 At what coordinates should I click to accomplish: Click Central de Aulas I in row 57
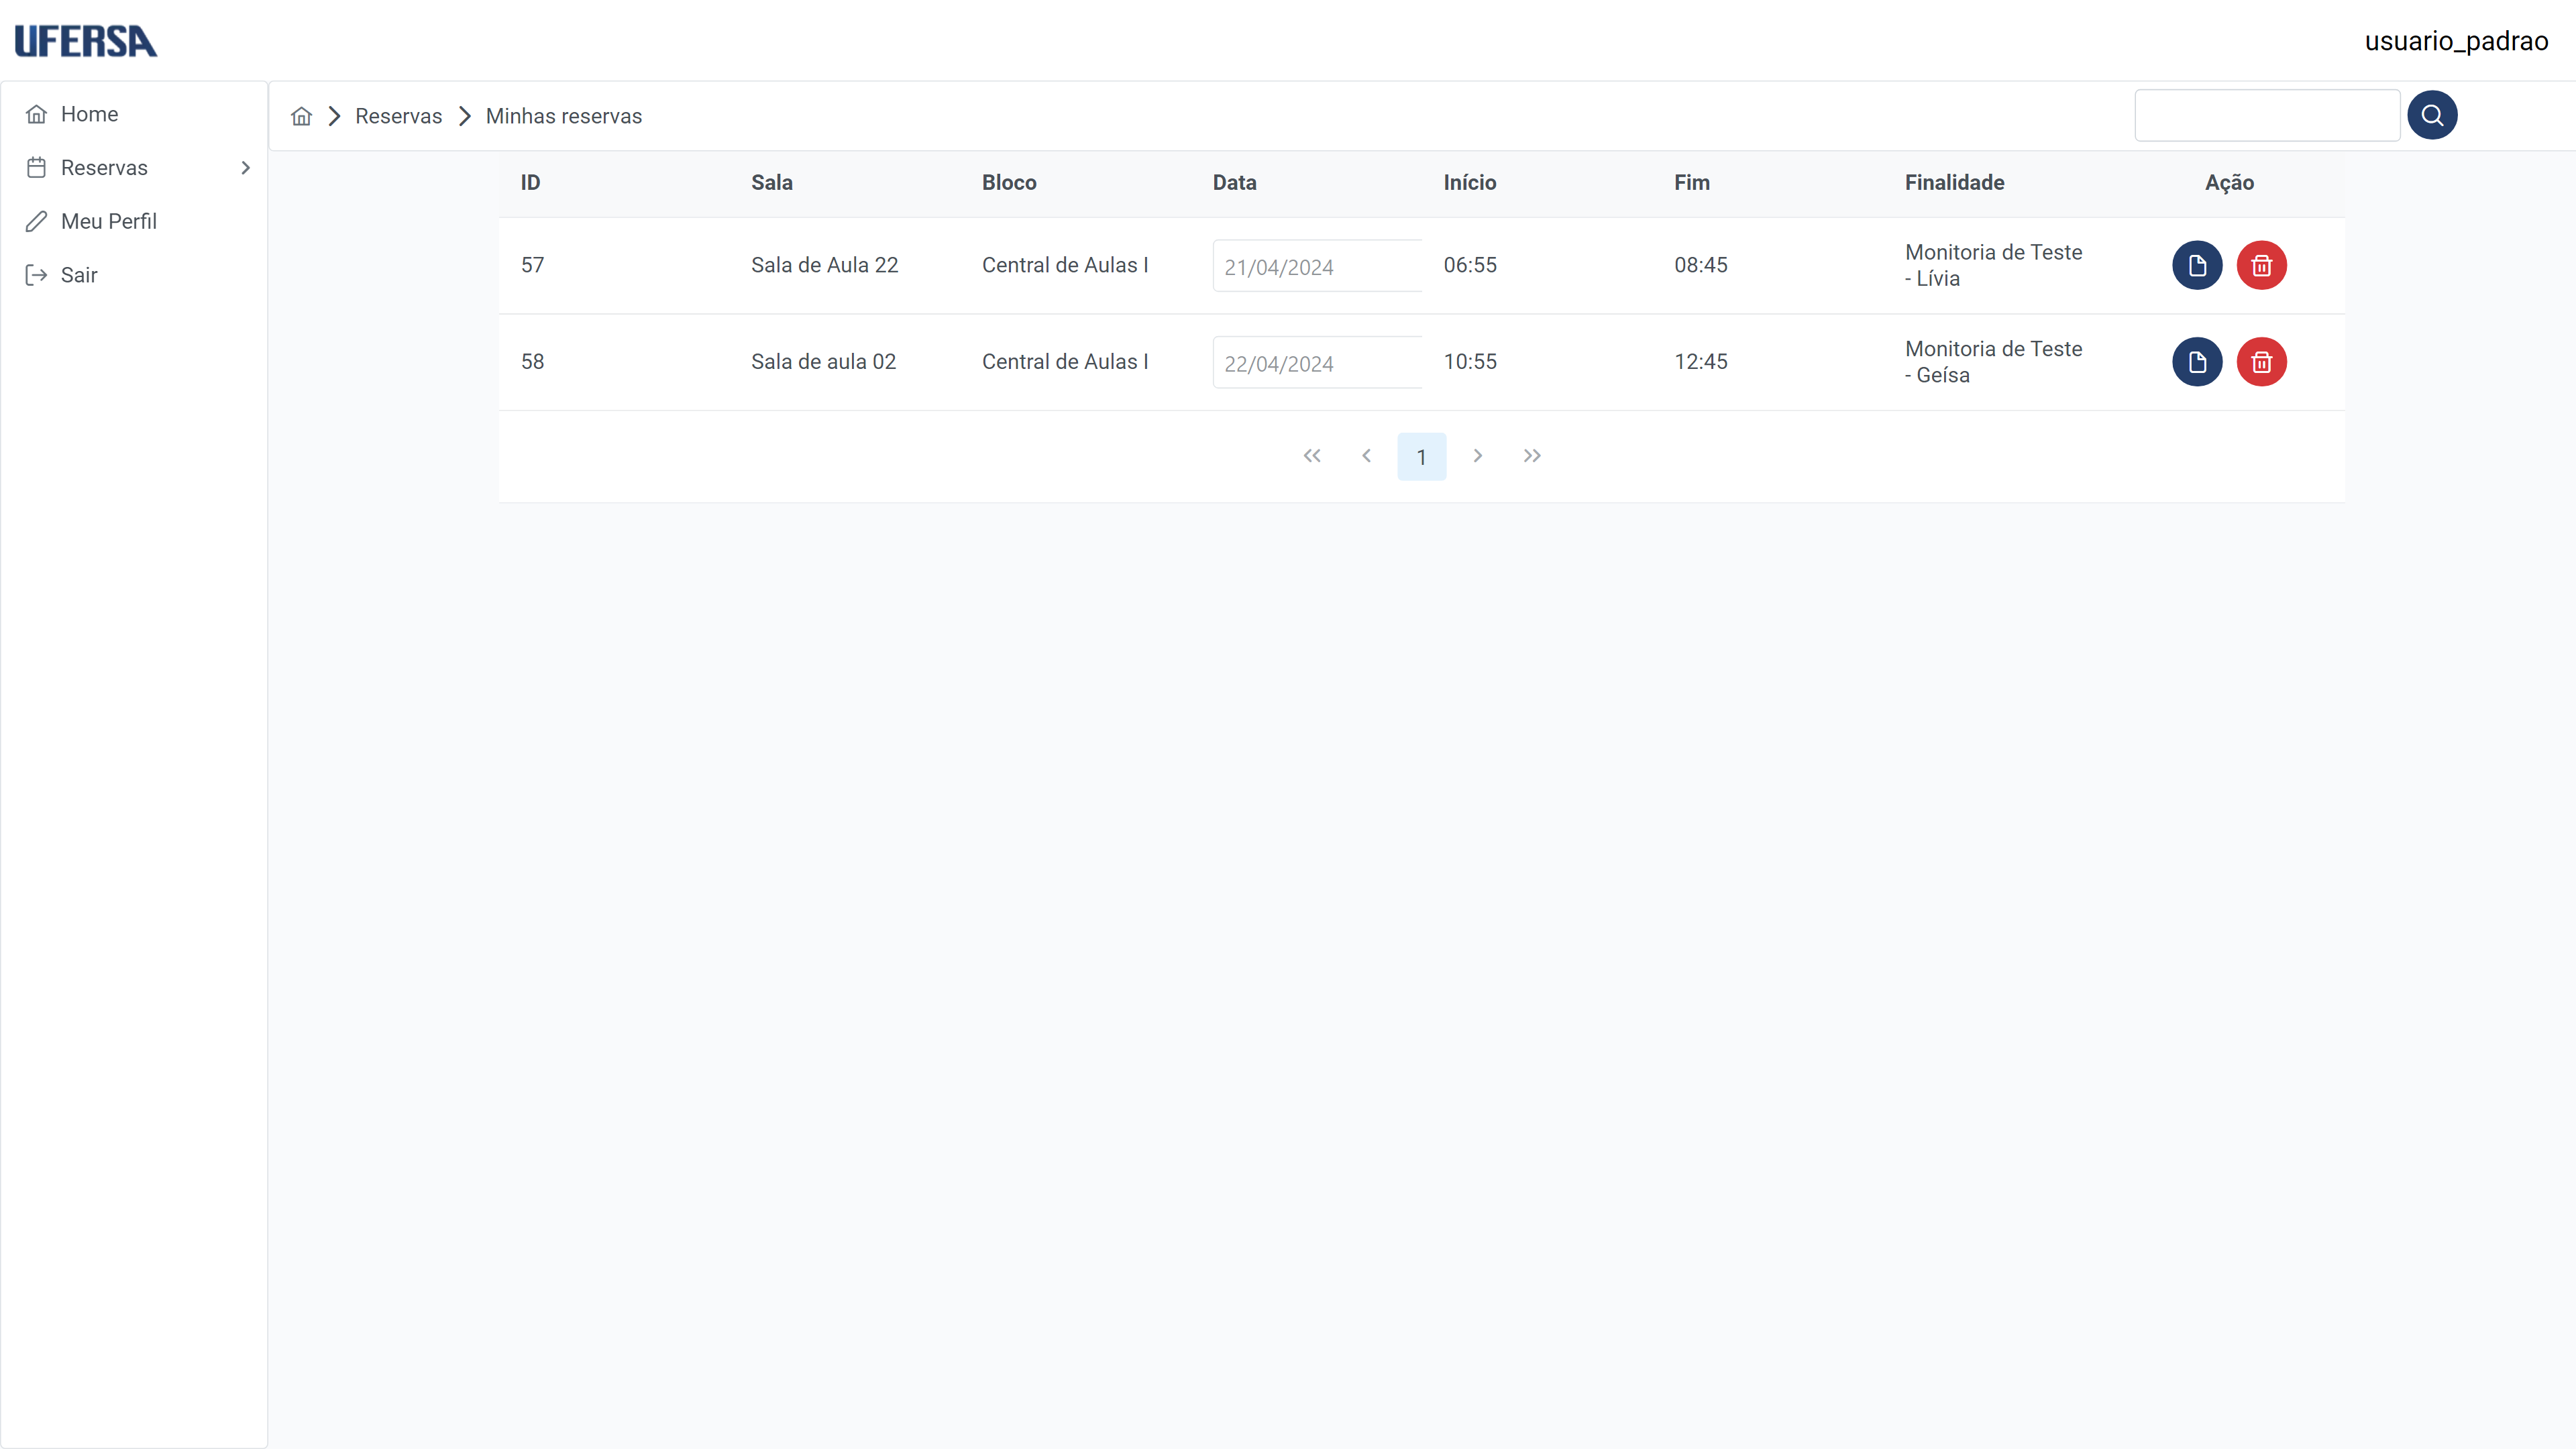[x=1065, y=265]
